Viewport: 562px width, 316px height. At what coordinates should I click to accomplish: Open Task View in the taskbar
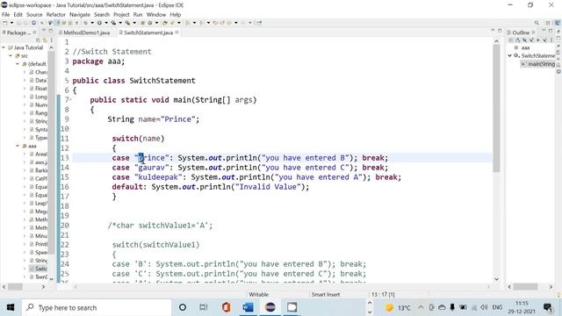click(x=203, y=307)
